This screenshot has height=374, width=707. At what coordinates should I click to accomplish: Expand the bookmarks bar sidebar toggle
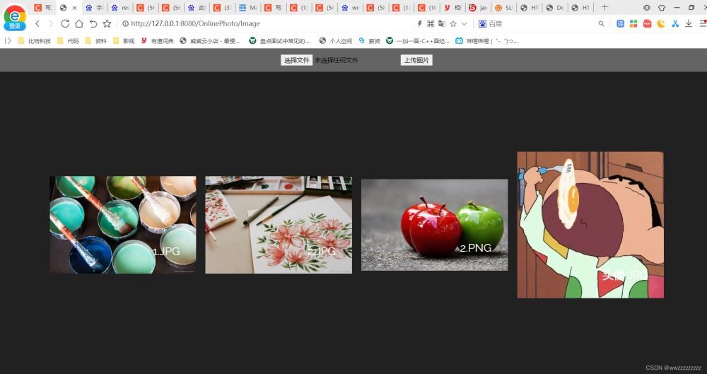point(8,41)
